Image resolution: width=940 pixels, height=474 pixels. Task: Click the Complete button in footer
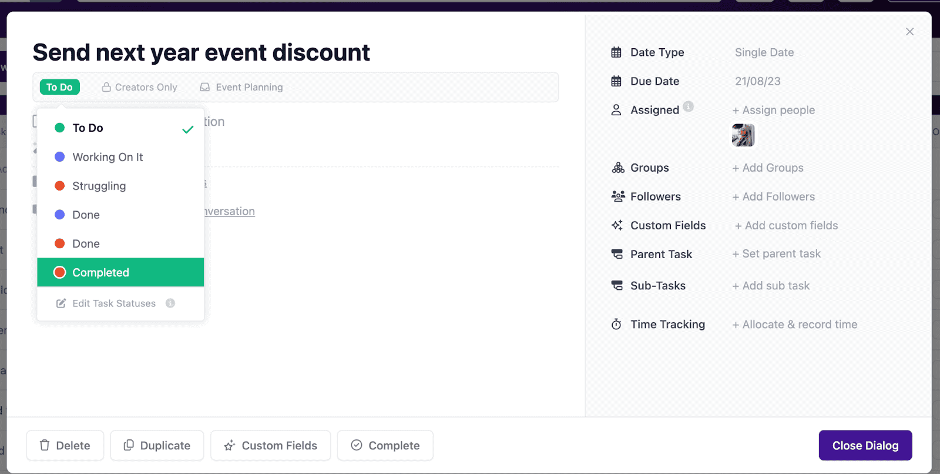click(385, 446)
